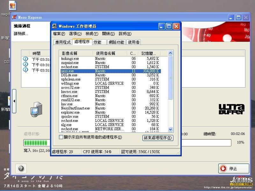Click the CPU 使用率: 54% status entry
The image size is (255, 191).
pyautogui.click(x=97, y=152)
